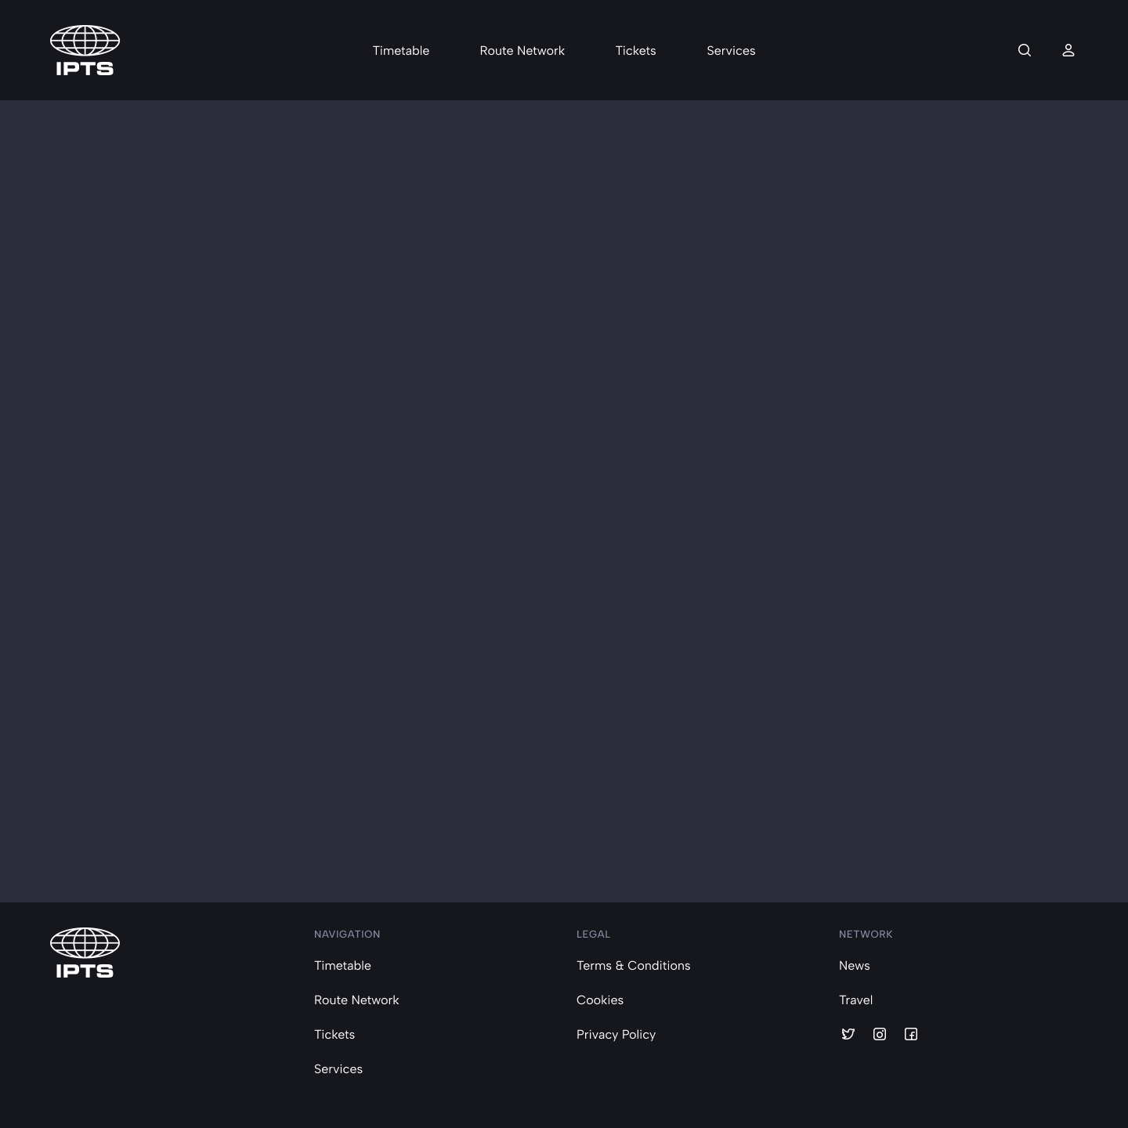Open the search icon in header
This screenshot has height=1128, width=1128.
coord(1024,50)
